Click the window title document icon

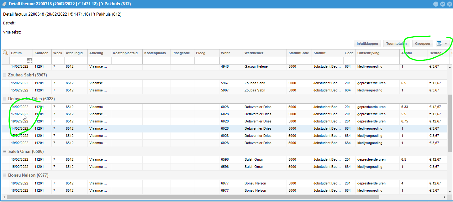point(4,4)
